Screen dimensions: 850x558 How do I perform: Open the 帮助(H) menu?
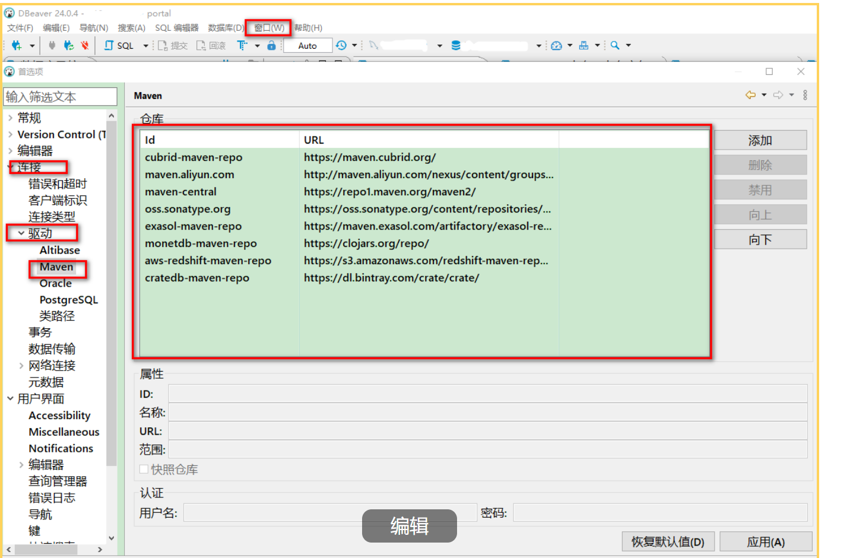[x=308, y=28]
